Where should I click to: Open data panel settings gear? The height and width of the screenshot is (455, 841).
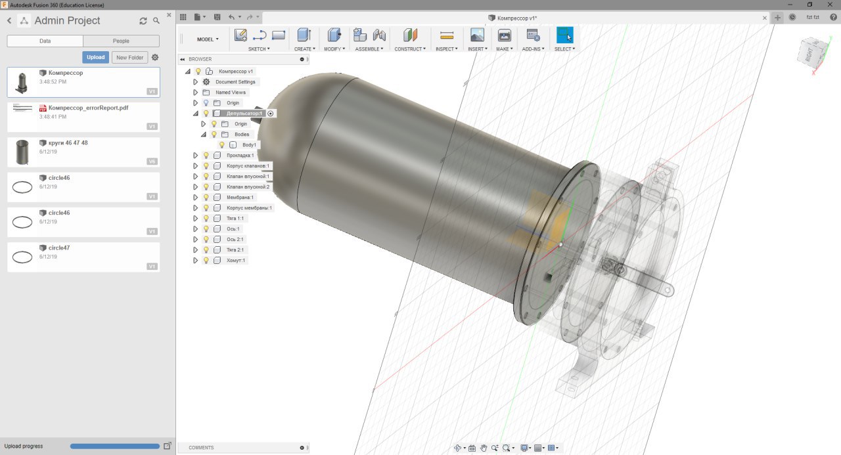click(x=155, y=58)
